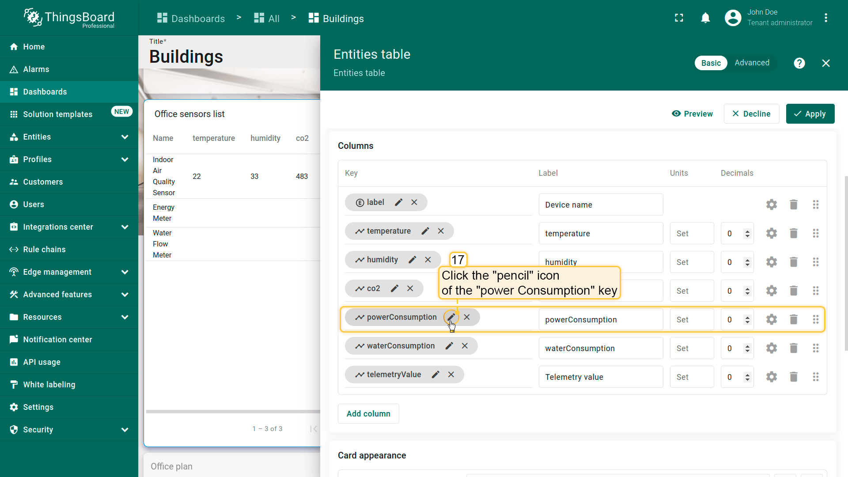Screen dimensions: 848x477
Task: Click the Add column button
Action: point(368,414)
